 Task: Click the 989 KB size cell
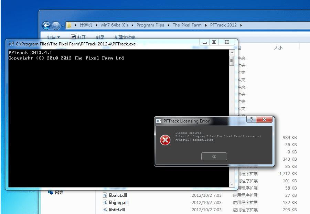point(290,138)
